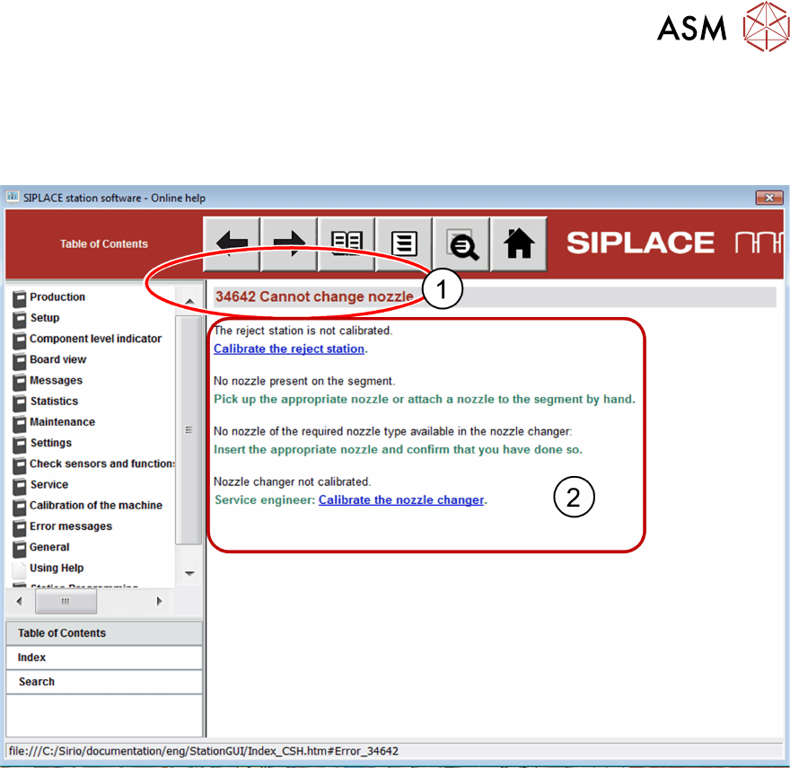The width and height of the screenshot is (790, 768).
Task: Click the book icon beside Board view
Action: 19,360
